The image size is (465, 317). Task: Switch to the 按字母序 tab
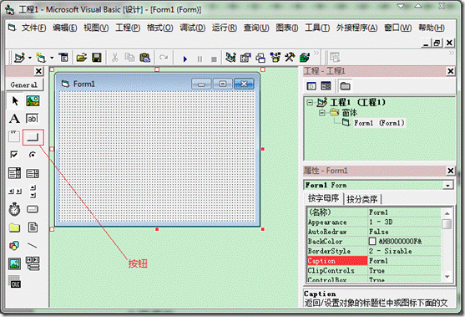(323, 198)
